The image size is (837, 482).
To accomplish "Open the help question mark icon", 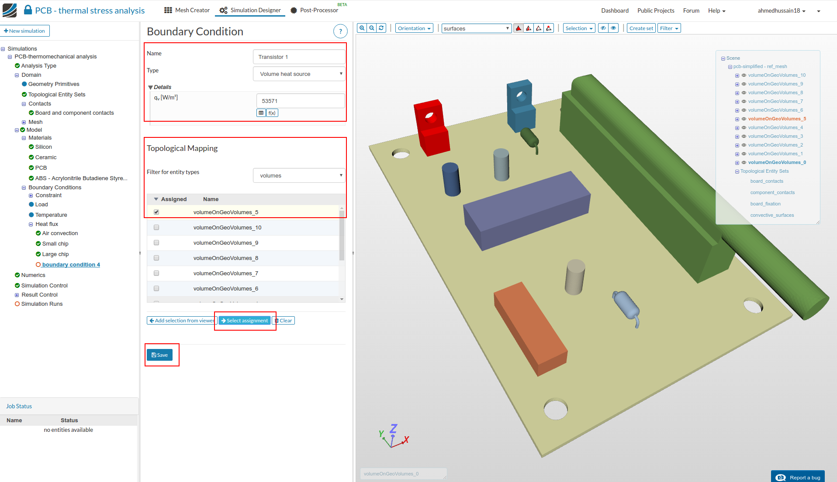I will [x=340, y=31].
